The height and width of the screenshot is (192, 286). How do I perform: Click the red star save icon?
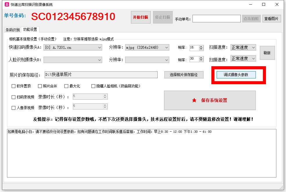(x=194, y=101)
